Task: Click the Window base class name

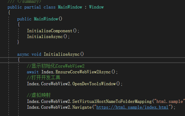Action: (x=96, y=7)
